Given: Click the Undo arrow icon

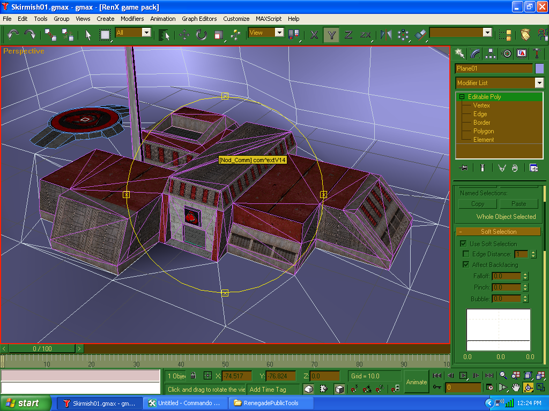Looking at the screenshot, I should (13, 34).
